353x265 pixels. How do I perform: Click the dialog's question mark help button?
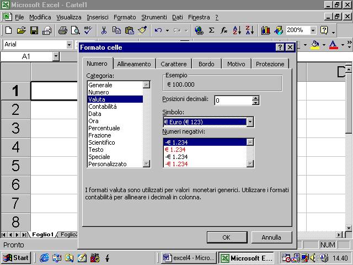pyautogui.click(x=280, y=47)
